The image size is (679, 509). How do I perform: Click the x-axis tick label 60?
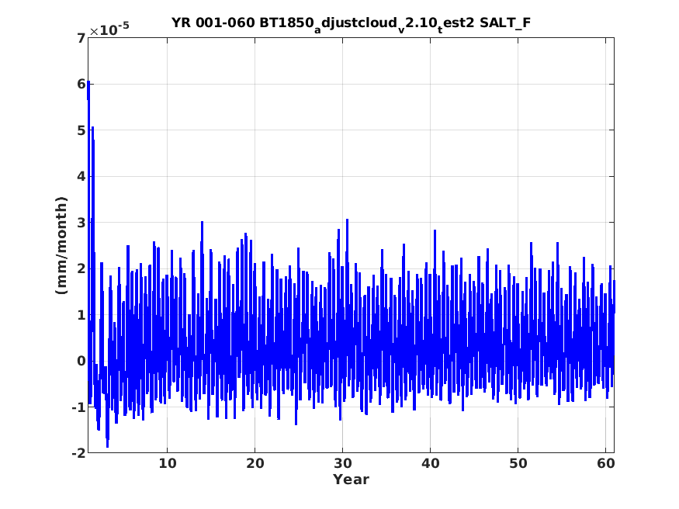606,463
